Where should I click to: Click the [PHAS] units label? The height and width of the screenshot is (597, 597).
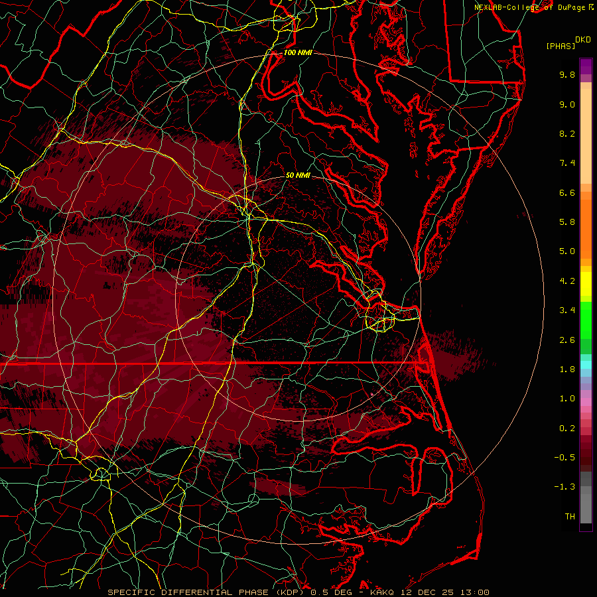pos(561,46)
